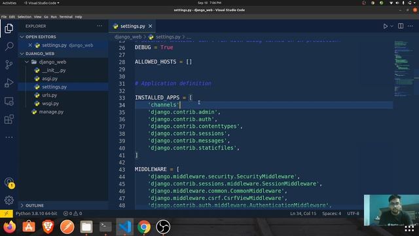
Task: Click settings.py in the breadcrumb
Action: point(168,37)
